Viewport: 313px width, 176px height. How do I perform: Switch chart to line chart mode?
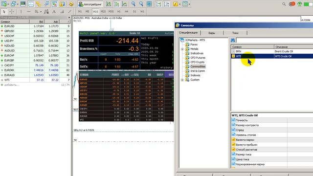coord(124,4)
